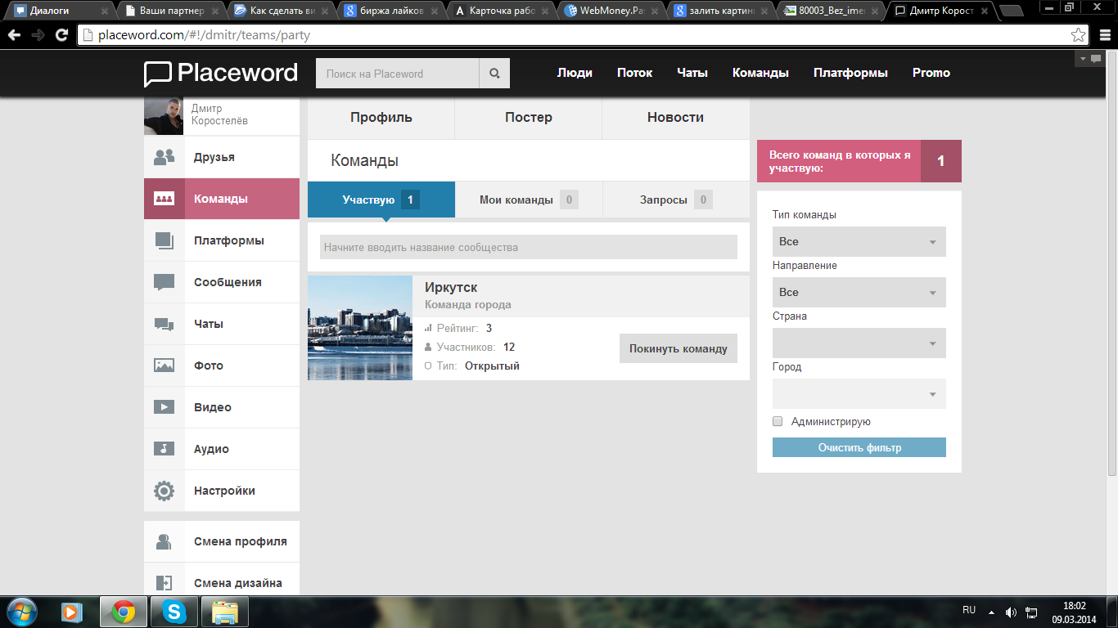
Task: Open Skype from the taskbar
Action: coord(174,612)
